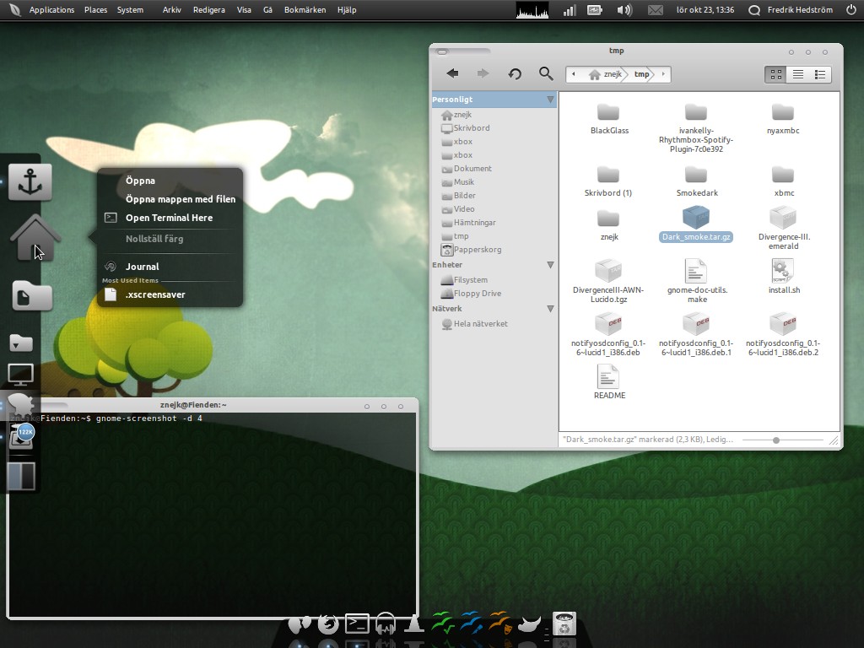Open the Applications menu in top panel
864x648 pixels.
click(51, 10)
